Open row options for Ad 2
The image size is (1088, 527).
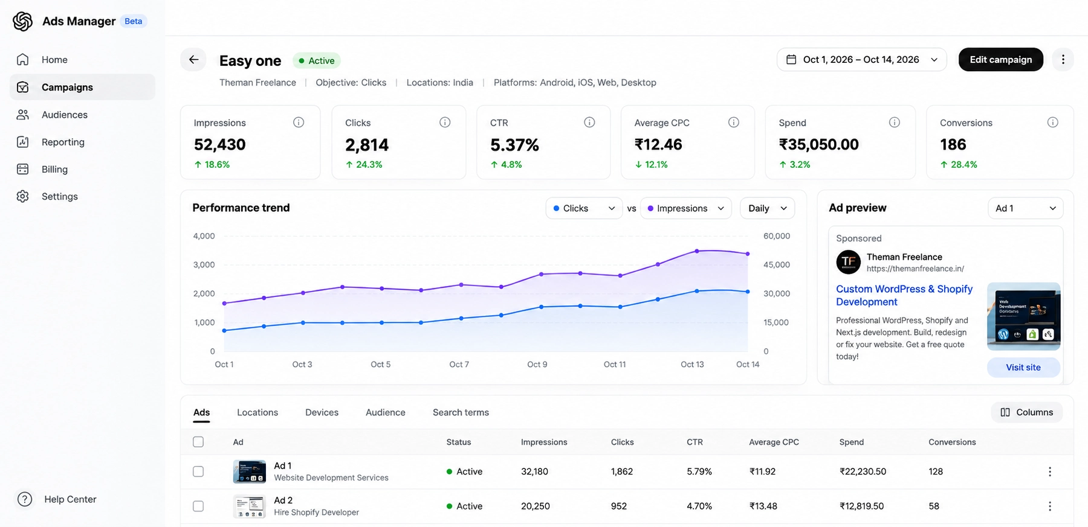[1050, 506]
